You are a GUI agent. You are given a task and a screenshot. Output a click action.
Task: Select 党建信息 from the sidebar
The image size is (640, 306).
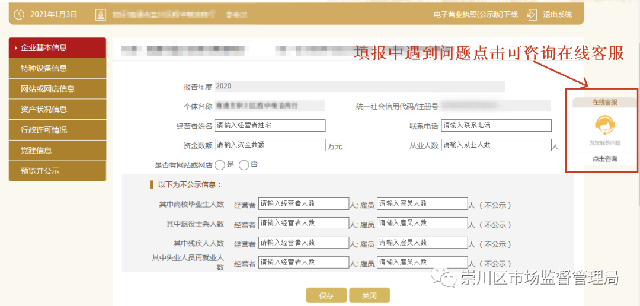(57, 151)
